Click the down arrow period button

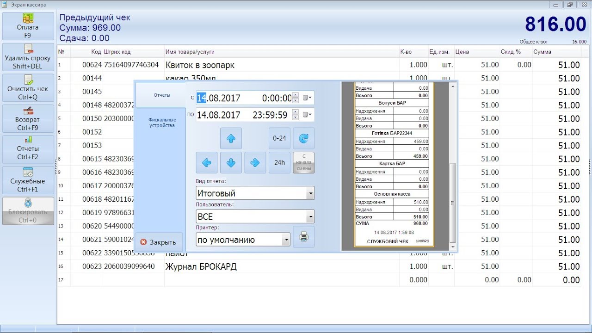tap(231, 162)
